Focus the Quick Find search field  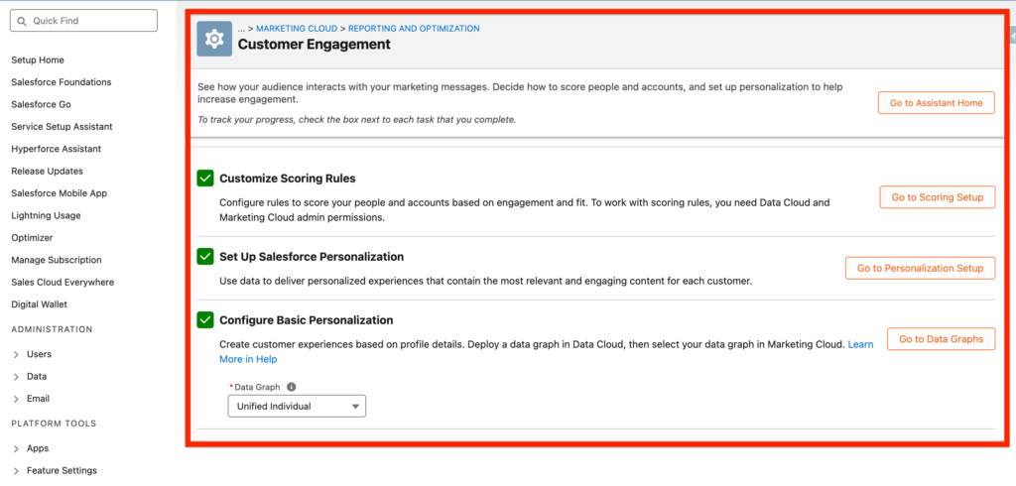click(89, 21)
